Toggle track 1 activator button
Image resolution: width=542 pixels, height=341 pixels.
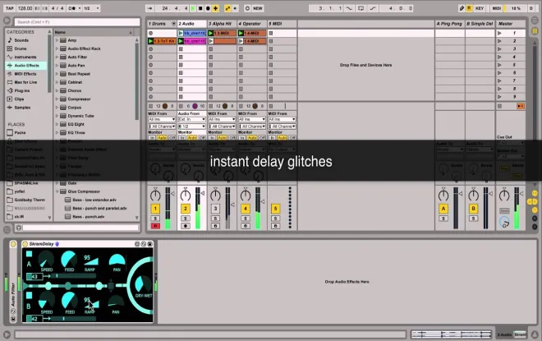coord(155,209)
